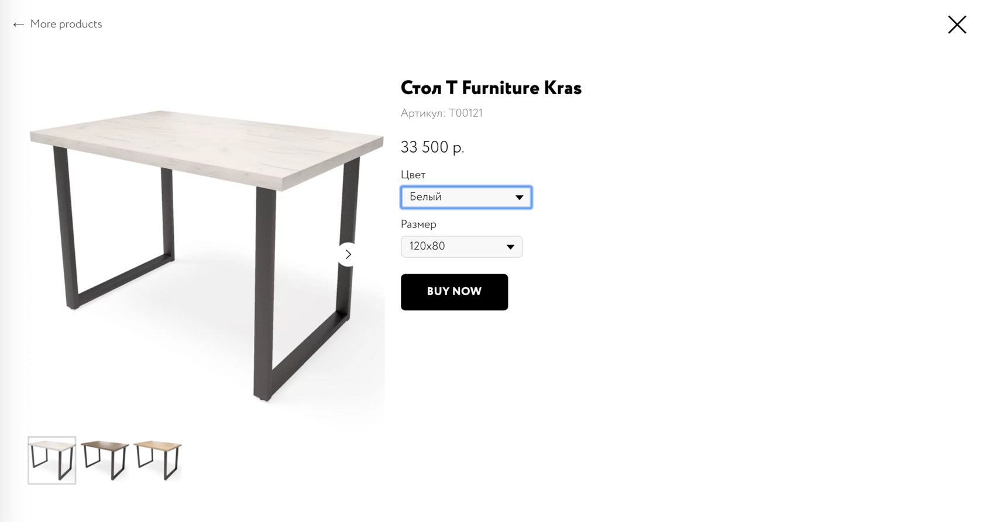
Task: Click the triangle arrow of the 120x80 dropdown
Action: point(510,247)
